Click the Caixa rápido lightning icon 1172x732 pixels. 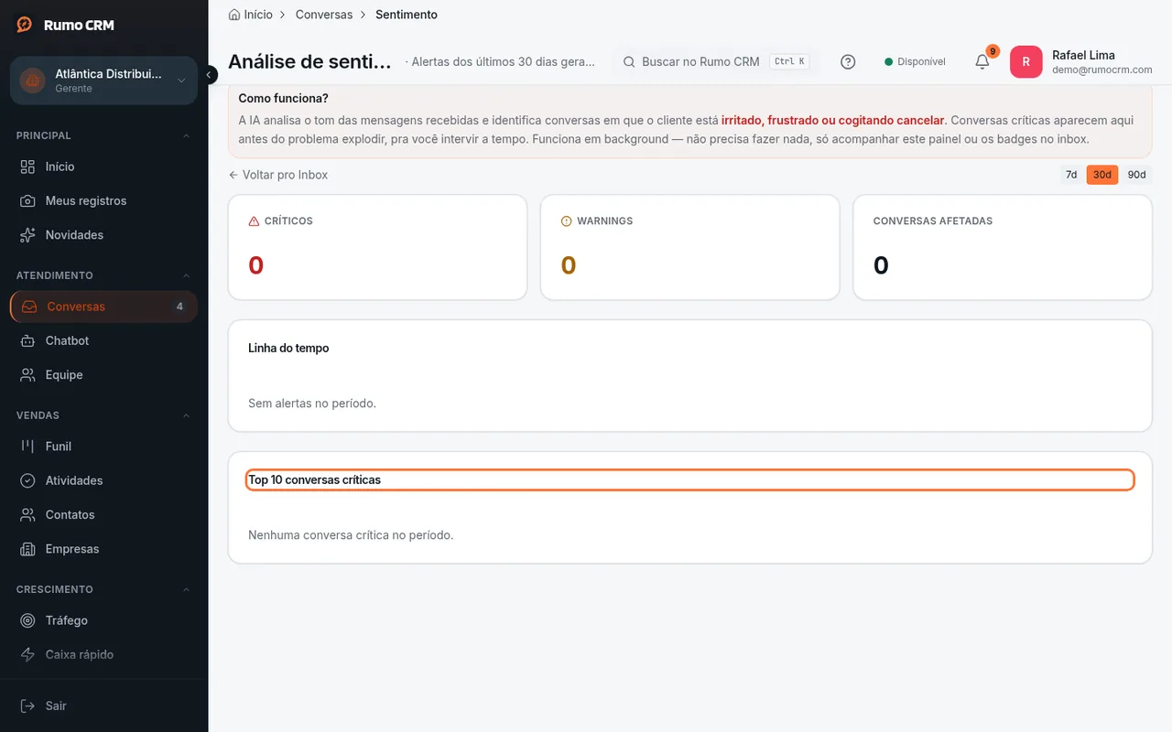tap(28, 654)
